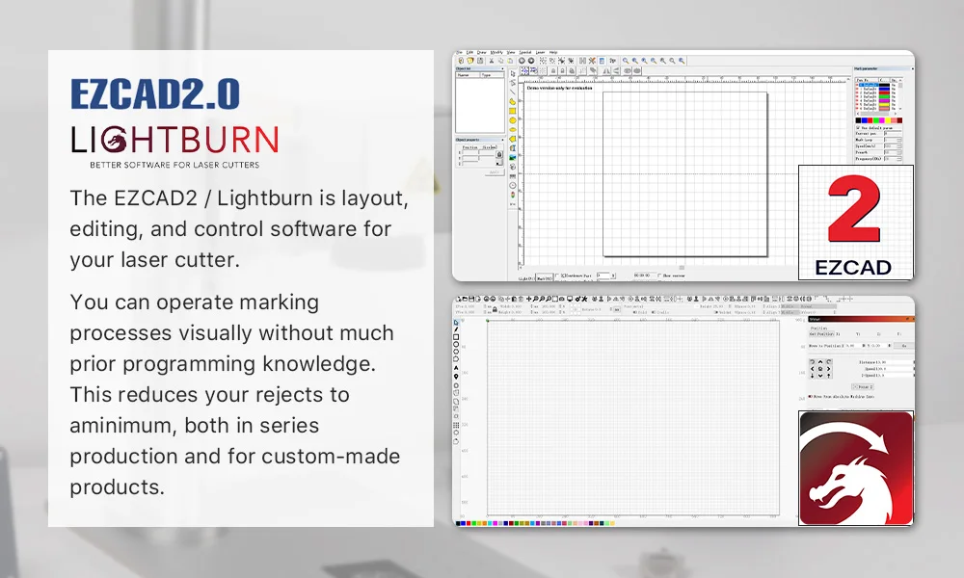The height and width of the screenshot is (578, 964).
Task: Select the Timer clock tool in EZCAD
Action: (x=513, y=186)
